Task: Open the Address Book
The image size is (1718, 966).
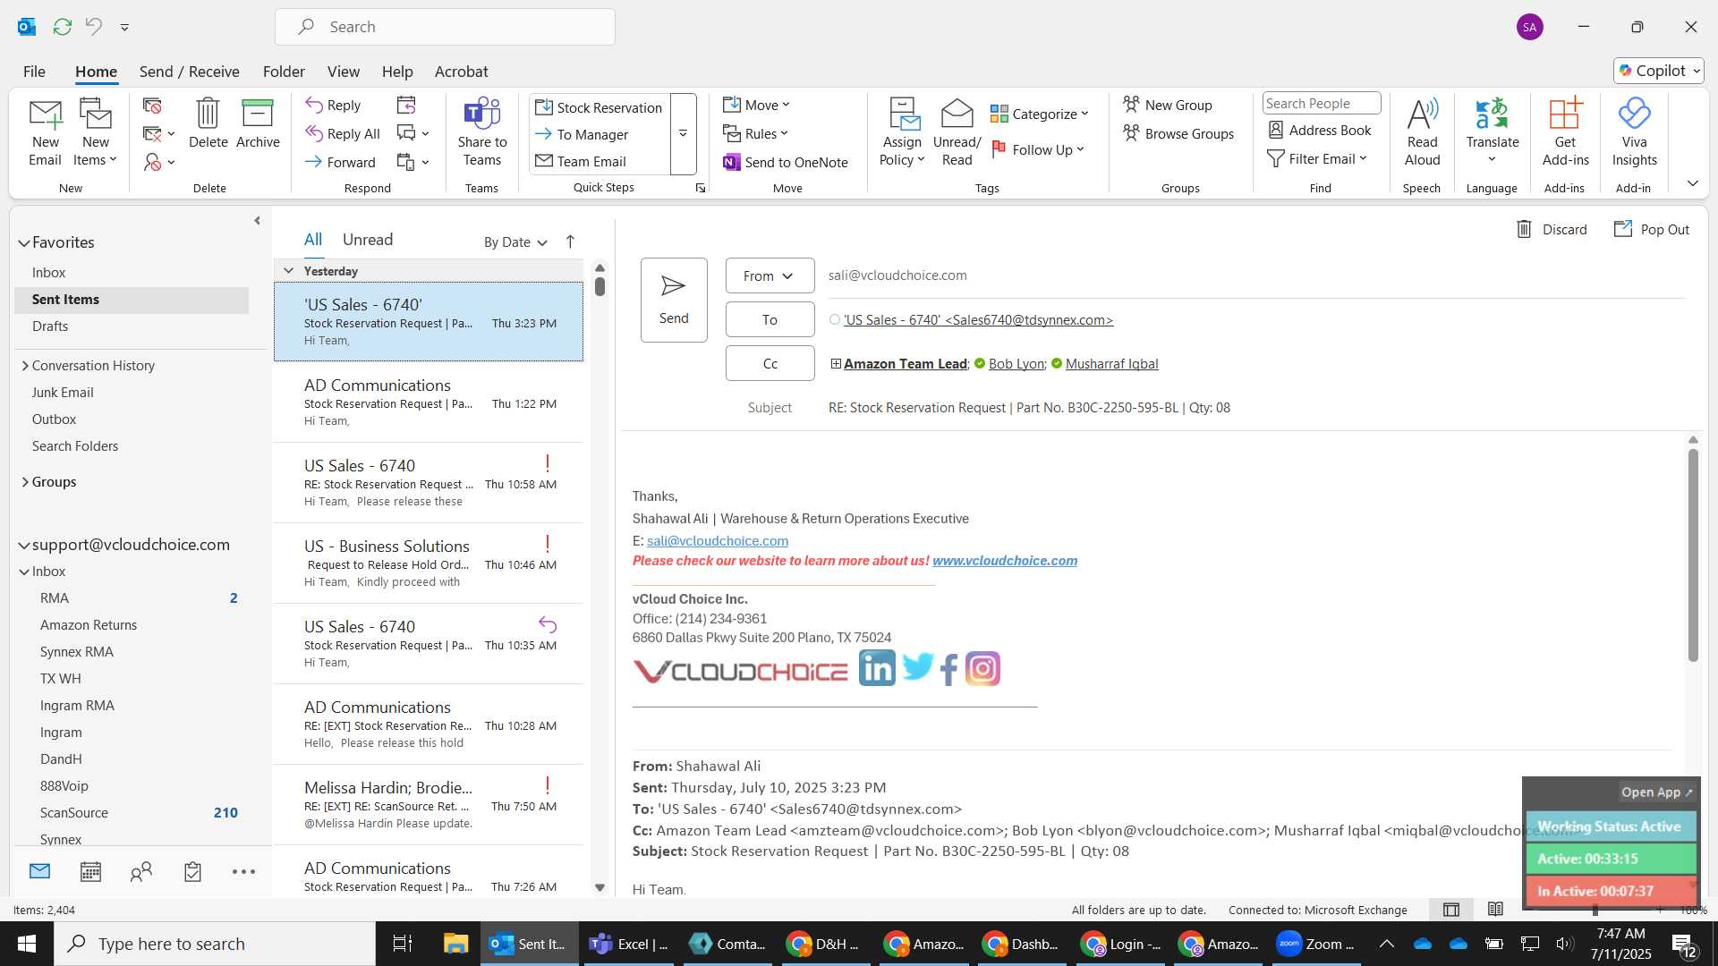Action: click(1320, 131)
